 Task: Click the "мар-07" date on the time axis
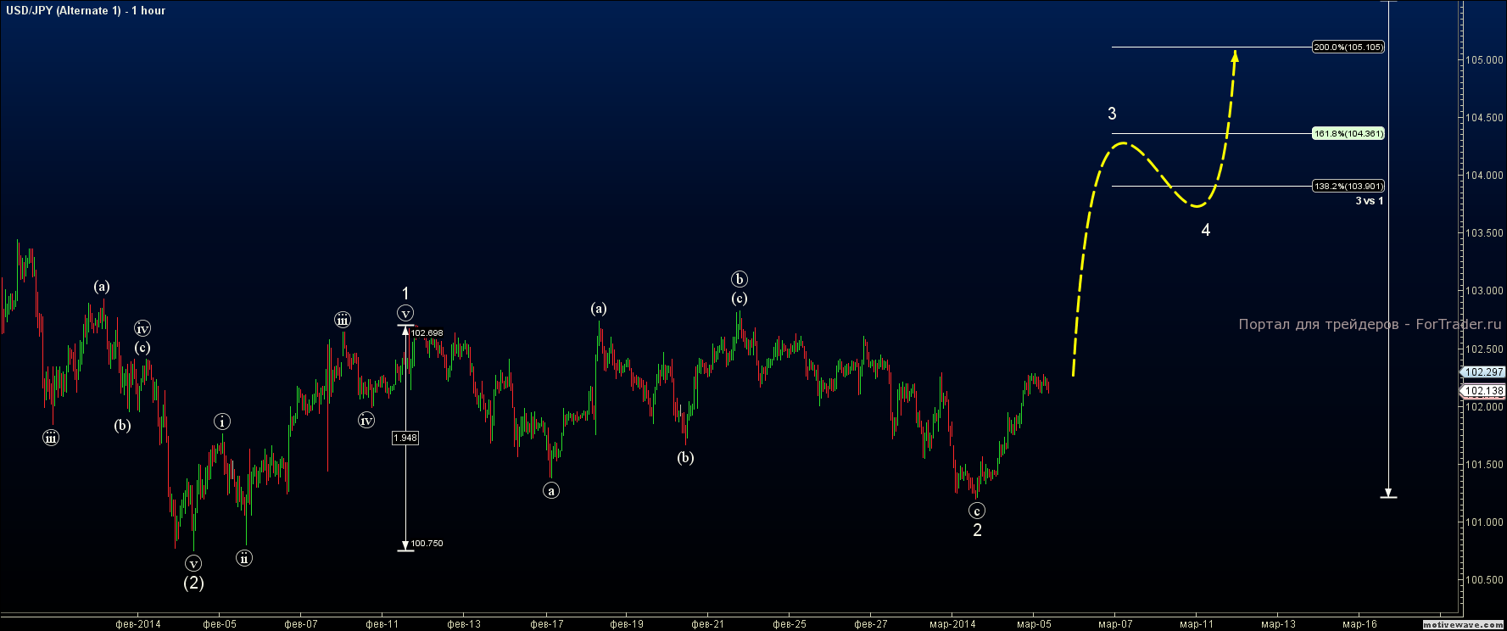[1115, 624]
